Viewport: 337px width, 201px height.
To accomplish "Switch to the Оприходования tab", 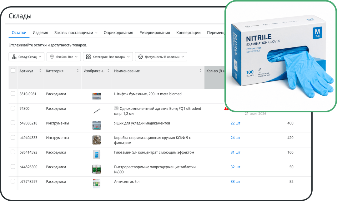I will click(118, 32).
